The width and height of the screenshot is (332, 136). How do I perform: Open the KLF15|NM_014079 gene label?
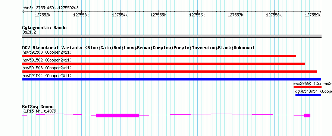[x=39, y=111]
